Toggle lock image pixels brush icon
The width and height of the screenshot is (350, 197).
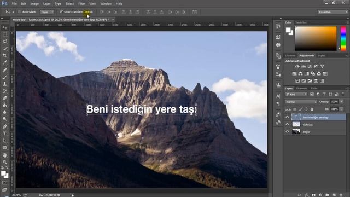301,109
